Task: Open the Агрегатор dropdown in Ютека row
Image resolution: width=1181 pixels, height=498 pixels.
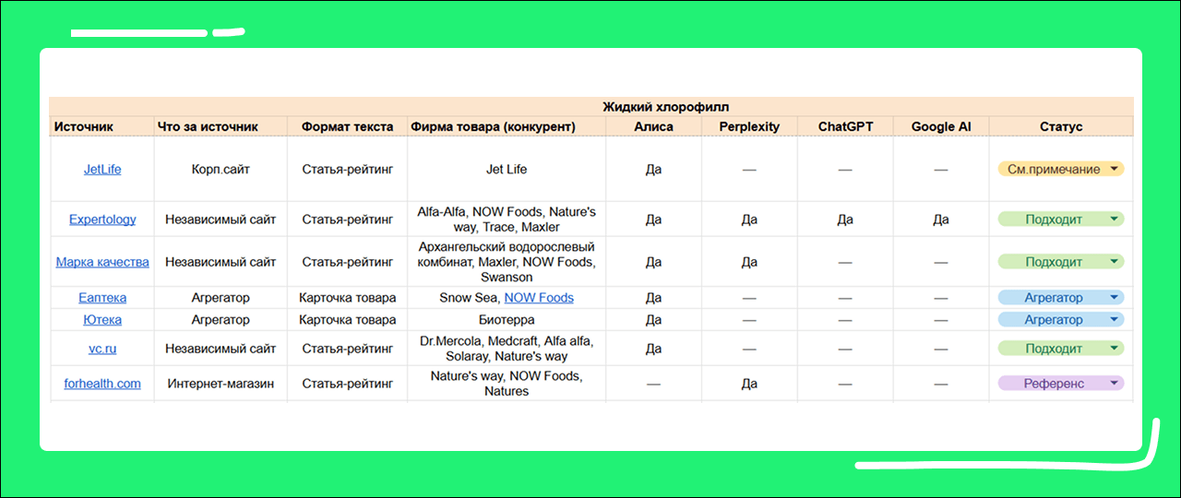Action: click(1060, 320)
